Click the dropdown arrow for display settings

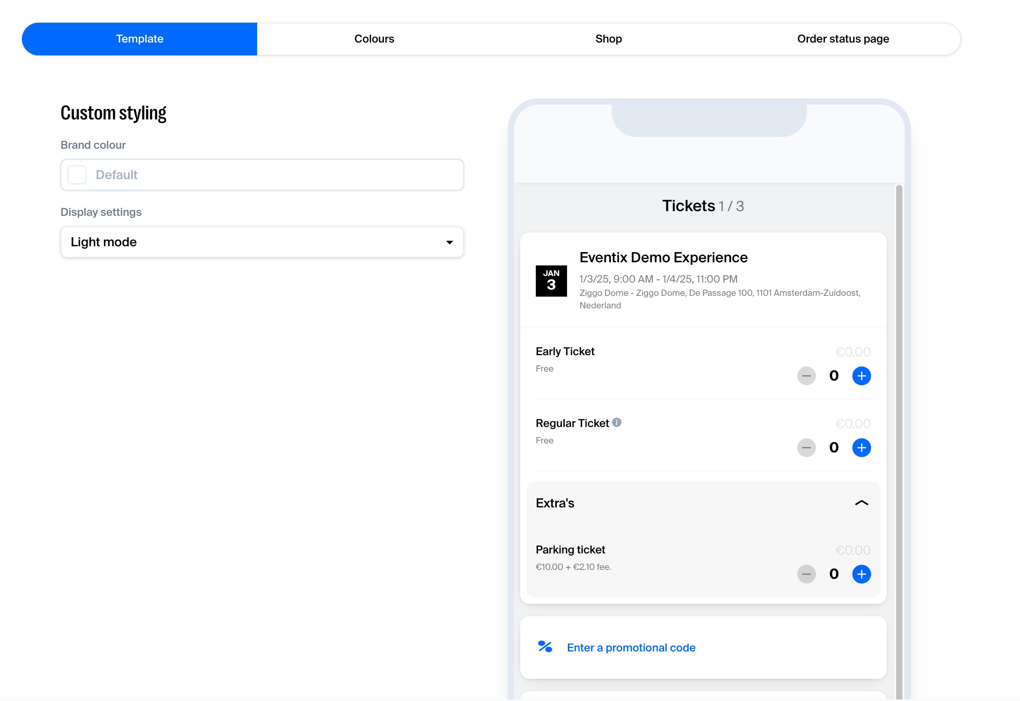449,242
